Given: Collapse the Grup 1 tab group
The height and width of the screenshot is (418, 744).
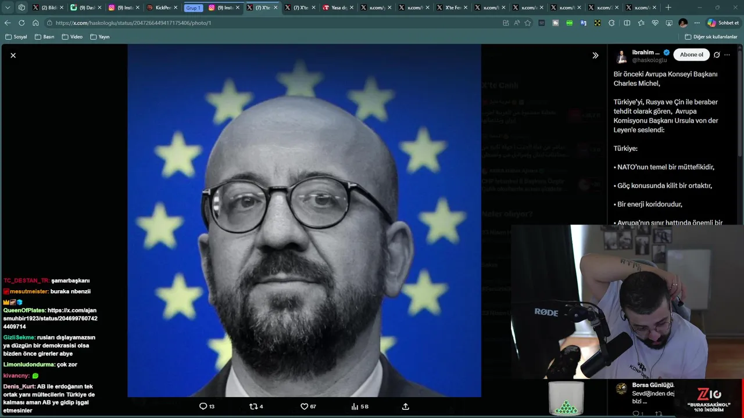Looking at the screenshot, I should click(193, 8).
